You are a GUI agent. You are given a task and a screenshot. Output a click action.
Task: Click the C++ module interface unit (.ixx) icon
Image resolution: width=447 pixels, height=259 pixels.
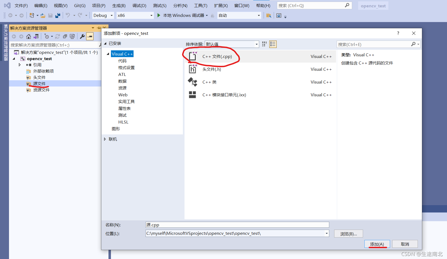(192, 95)
